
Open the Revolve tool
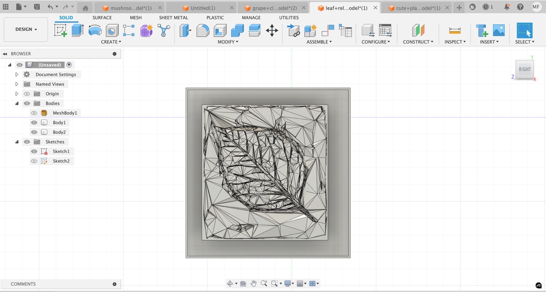tap(94, 30)
